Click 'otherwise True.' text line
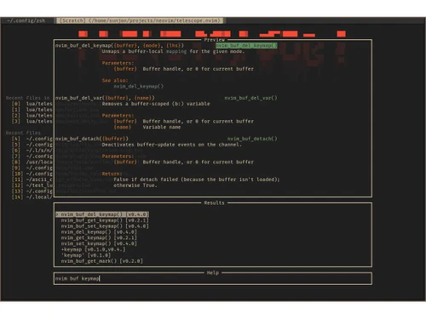This screenshot has width=426, height=319. (x=135, y=185)
